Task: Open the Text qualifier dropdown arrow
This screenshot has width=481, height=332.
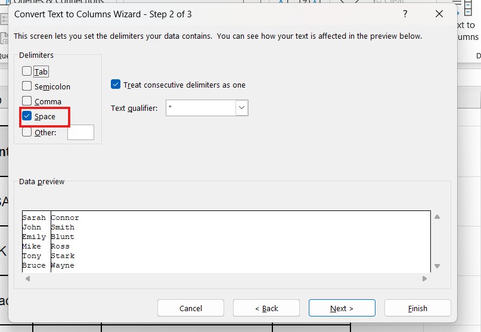Action: [241, 108]
